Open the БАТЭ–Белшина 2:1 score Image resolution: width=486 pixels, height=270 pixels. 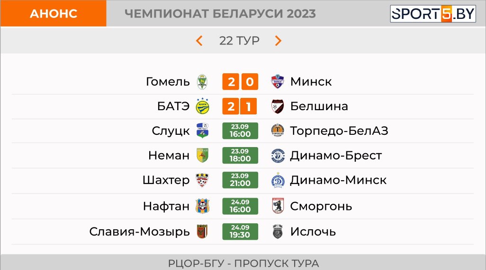click(240, 106)
